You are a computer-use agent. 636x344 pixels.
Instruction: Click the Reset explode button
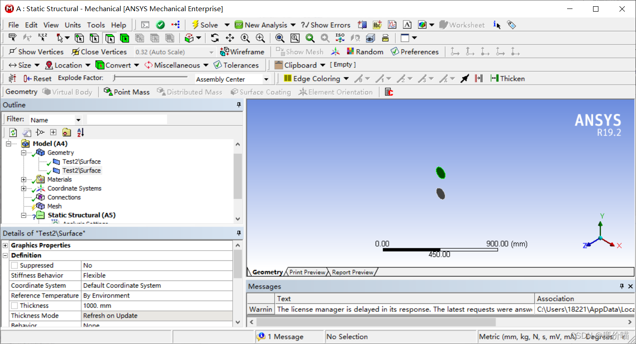click(x=37, y=79)
